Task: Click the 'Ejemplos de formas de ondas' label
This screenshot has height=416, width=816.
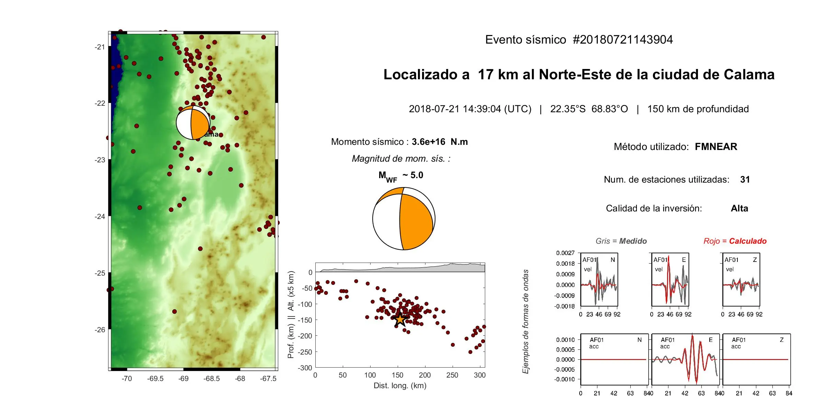Action: [x=525, y=322]
